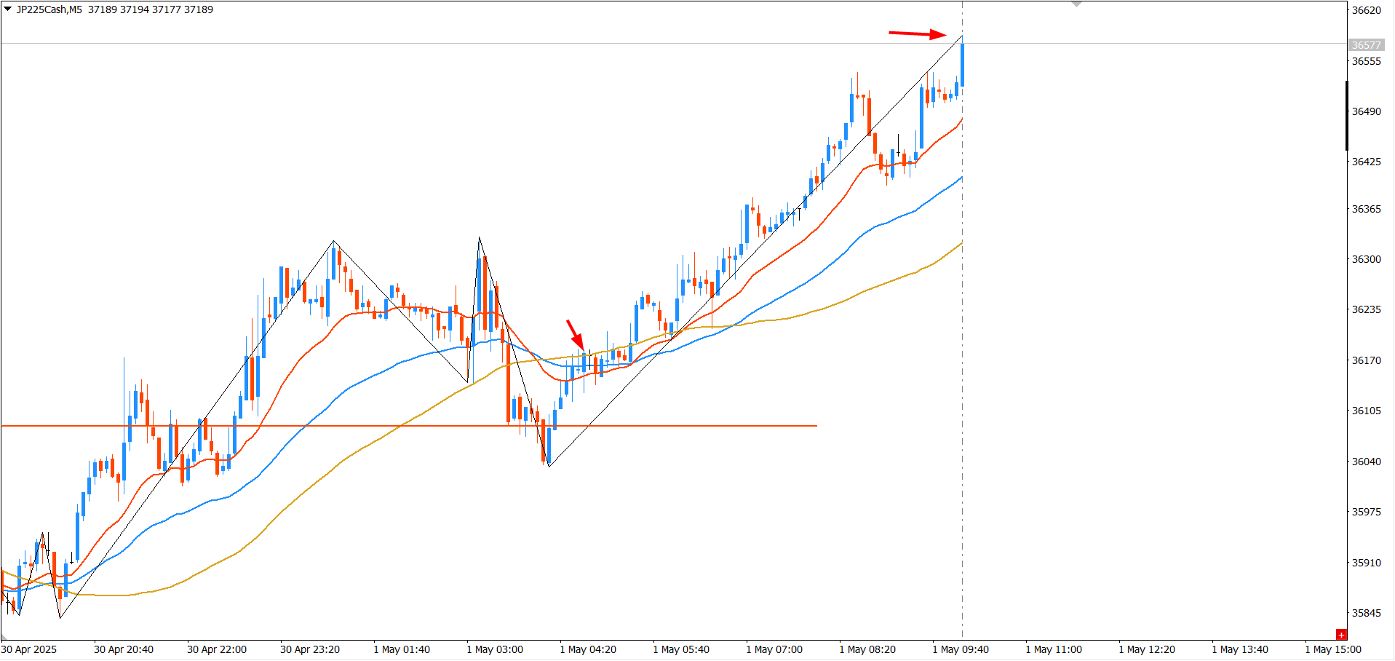The image size is (1395, 661).
Task: Click the 30 Apr 22:00 time label
Action: 217,649
